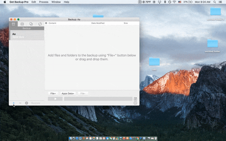The width and height of the screenshot is (226, 141).
Task: Click the Time Machine menu bar icon
Action: (170, 2)
